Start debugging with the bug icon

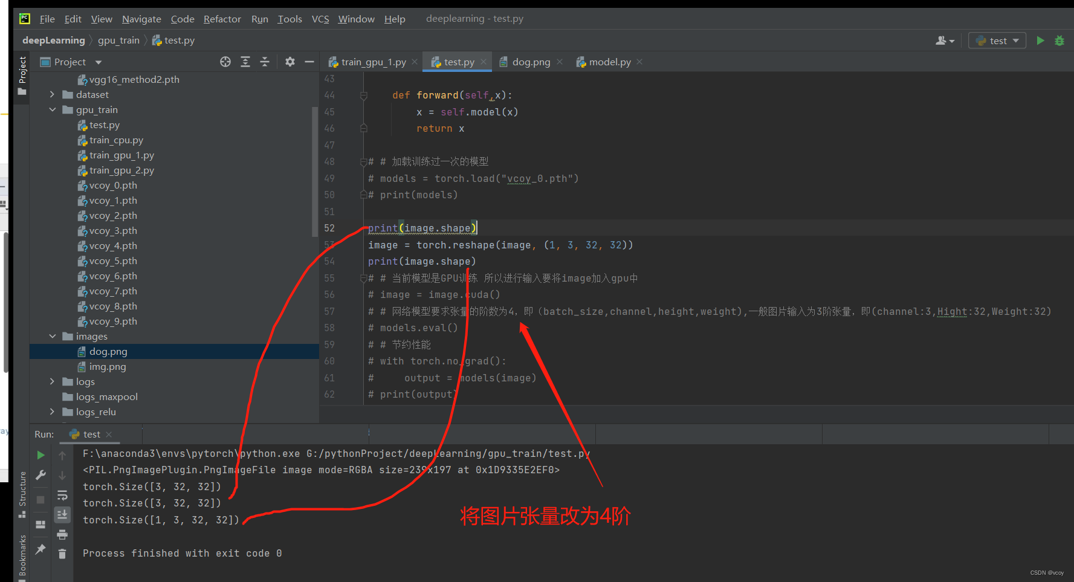1059,40
